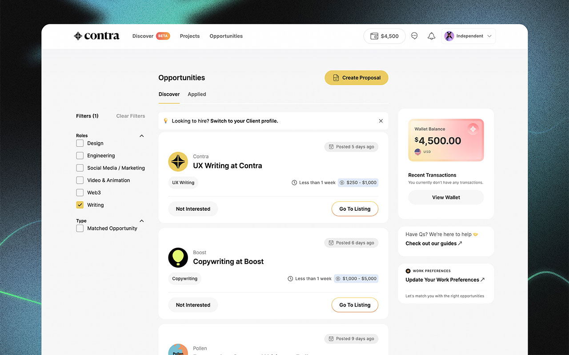Image resolution: width=569 pixels, height=355 pixels.
Task: Click the Boost lightbulb logo
Action: click(x=178, y=257)
